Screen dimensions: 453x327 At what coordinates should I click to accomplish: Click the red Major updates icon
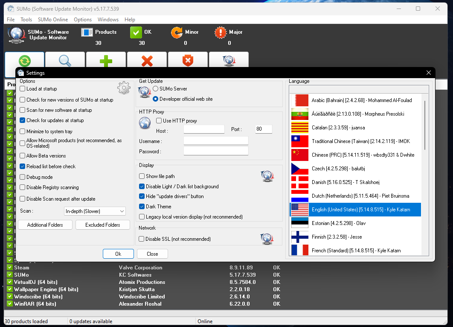click(x=221, y=32)
